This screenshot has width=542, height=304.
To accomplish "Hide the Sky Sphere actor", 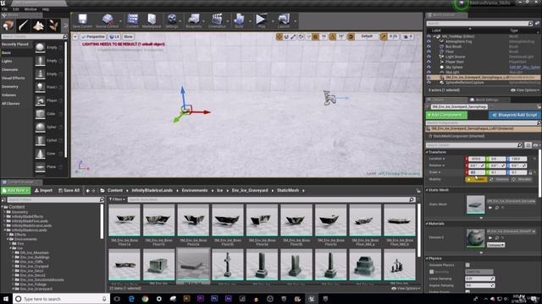I will coord(429,68).
